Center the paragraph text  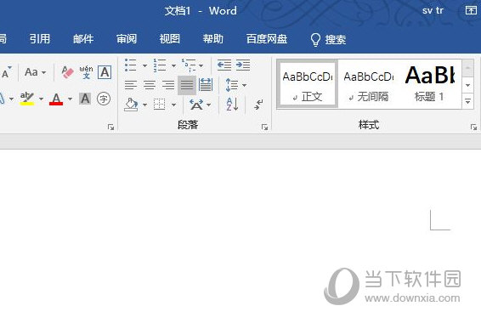pyautogui.click(x=150, y=85)
